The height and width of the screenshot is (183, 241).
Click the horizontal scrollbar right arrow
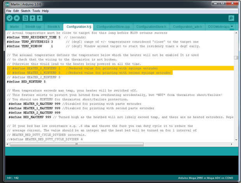coord(231,144)
